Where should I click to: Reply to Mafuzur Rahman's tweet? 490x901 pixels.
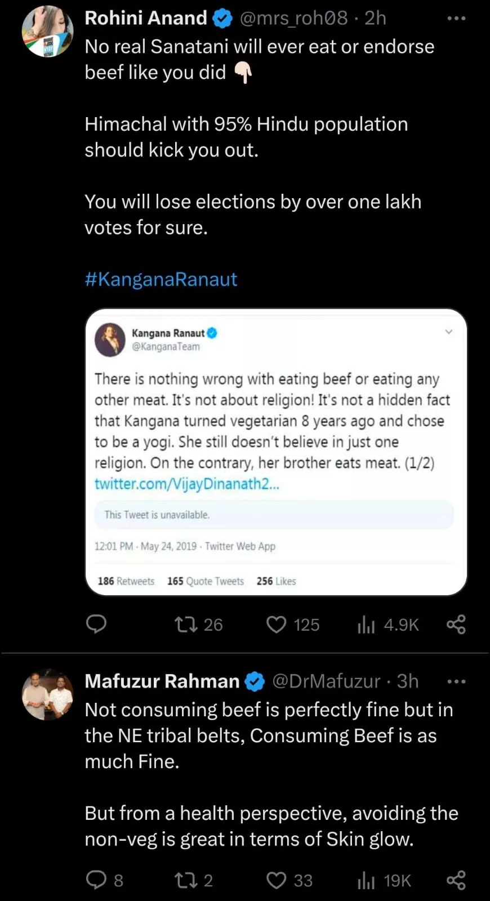point(96,880)
